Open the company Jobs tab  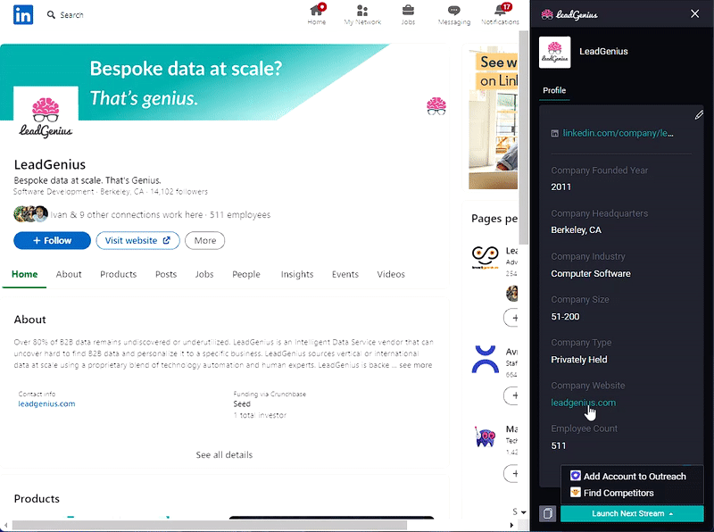click(x=204, y=274)
